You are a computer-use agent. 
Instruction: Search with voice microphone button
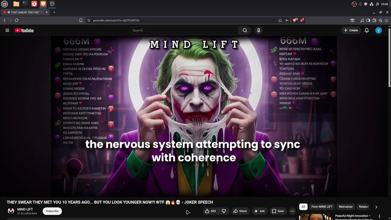point(258,30)
